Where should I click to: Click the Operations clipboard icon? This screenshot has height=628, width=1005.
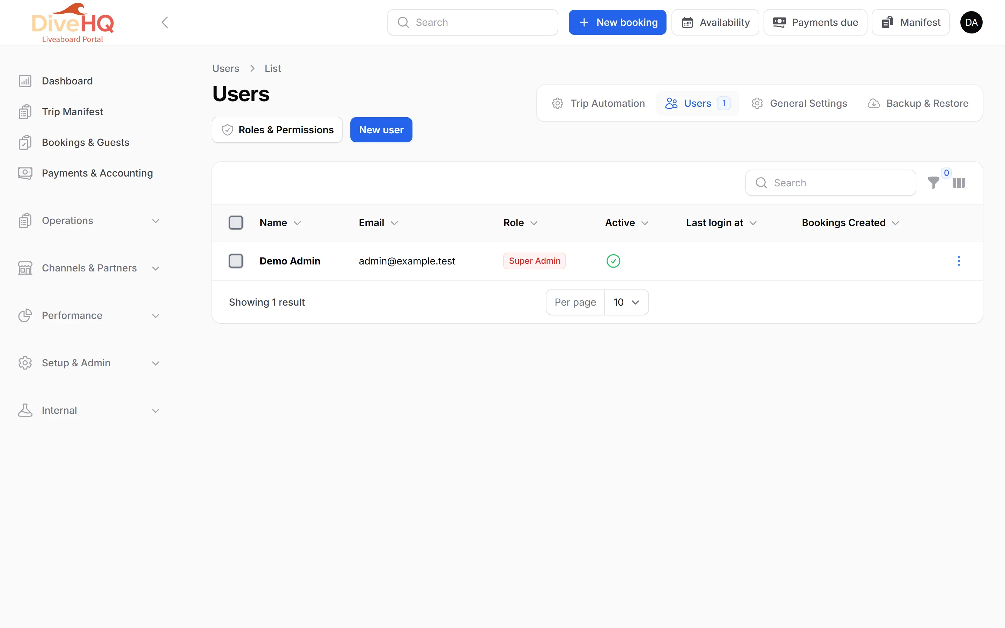[25, 220]
